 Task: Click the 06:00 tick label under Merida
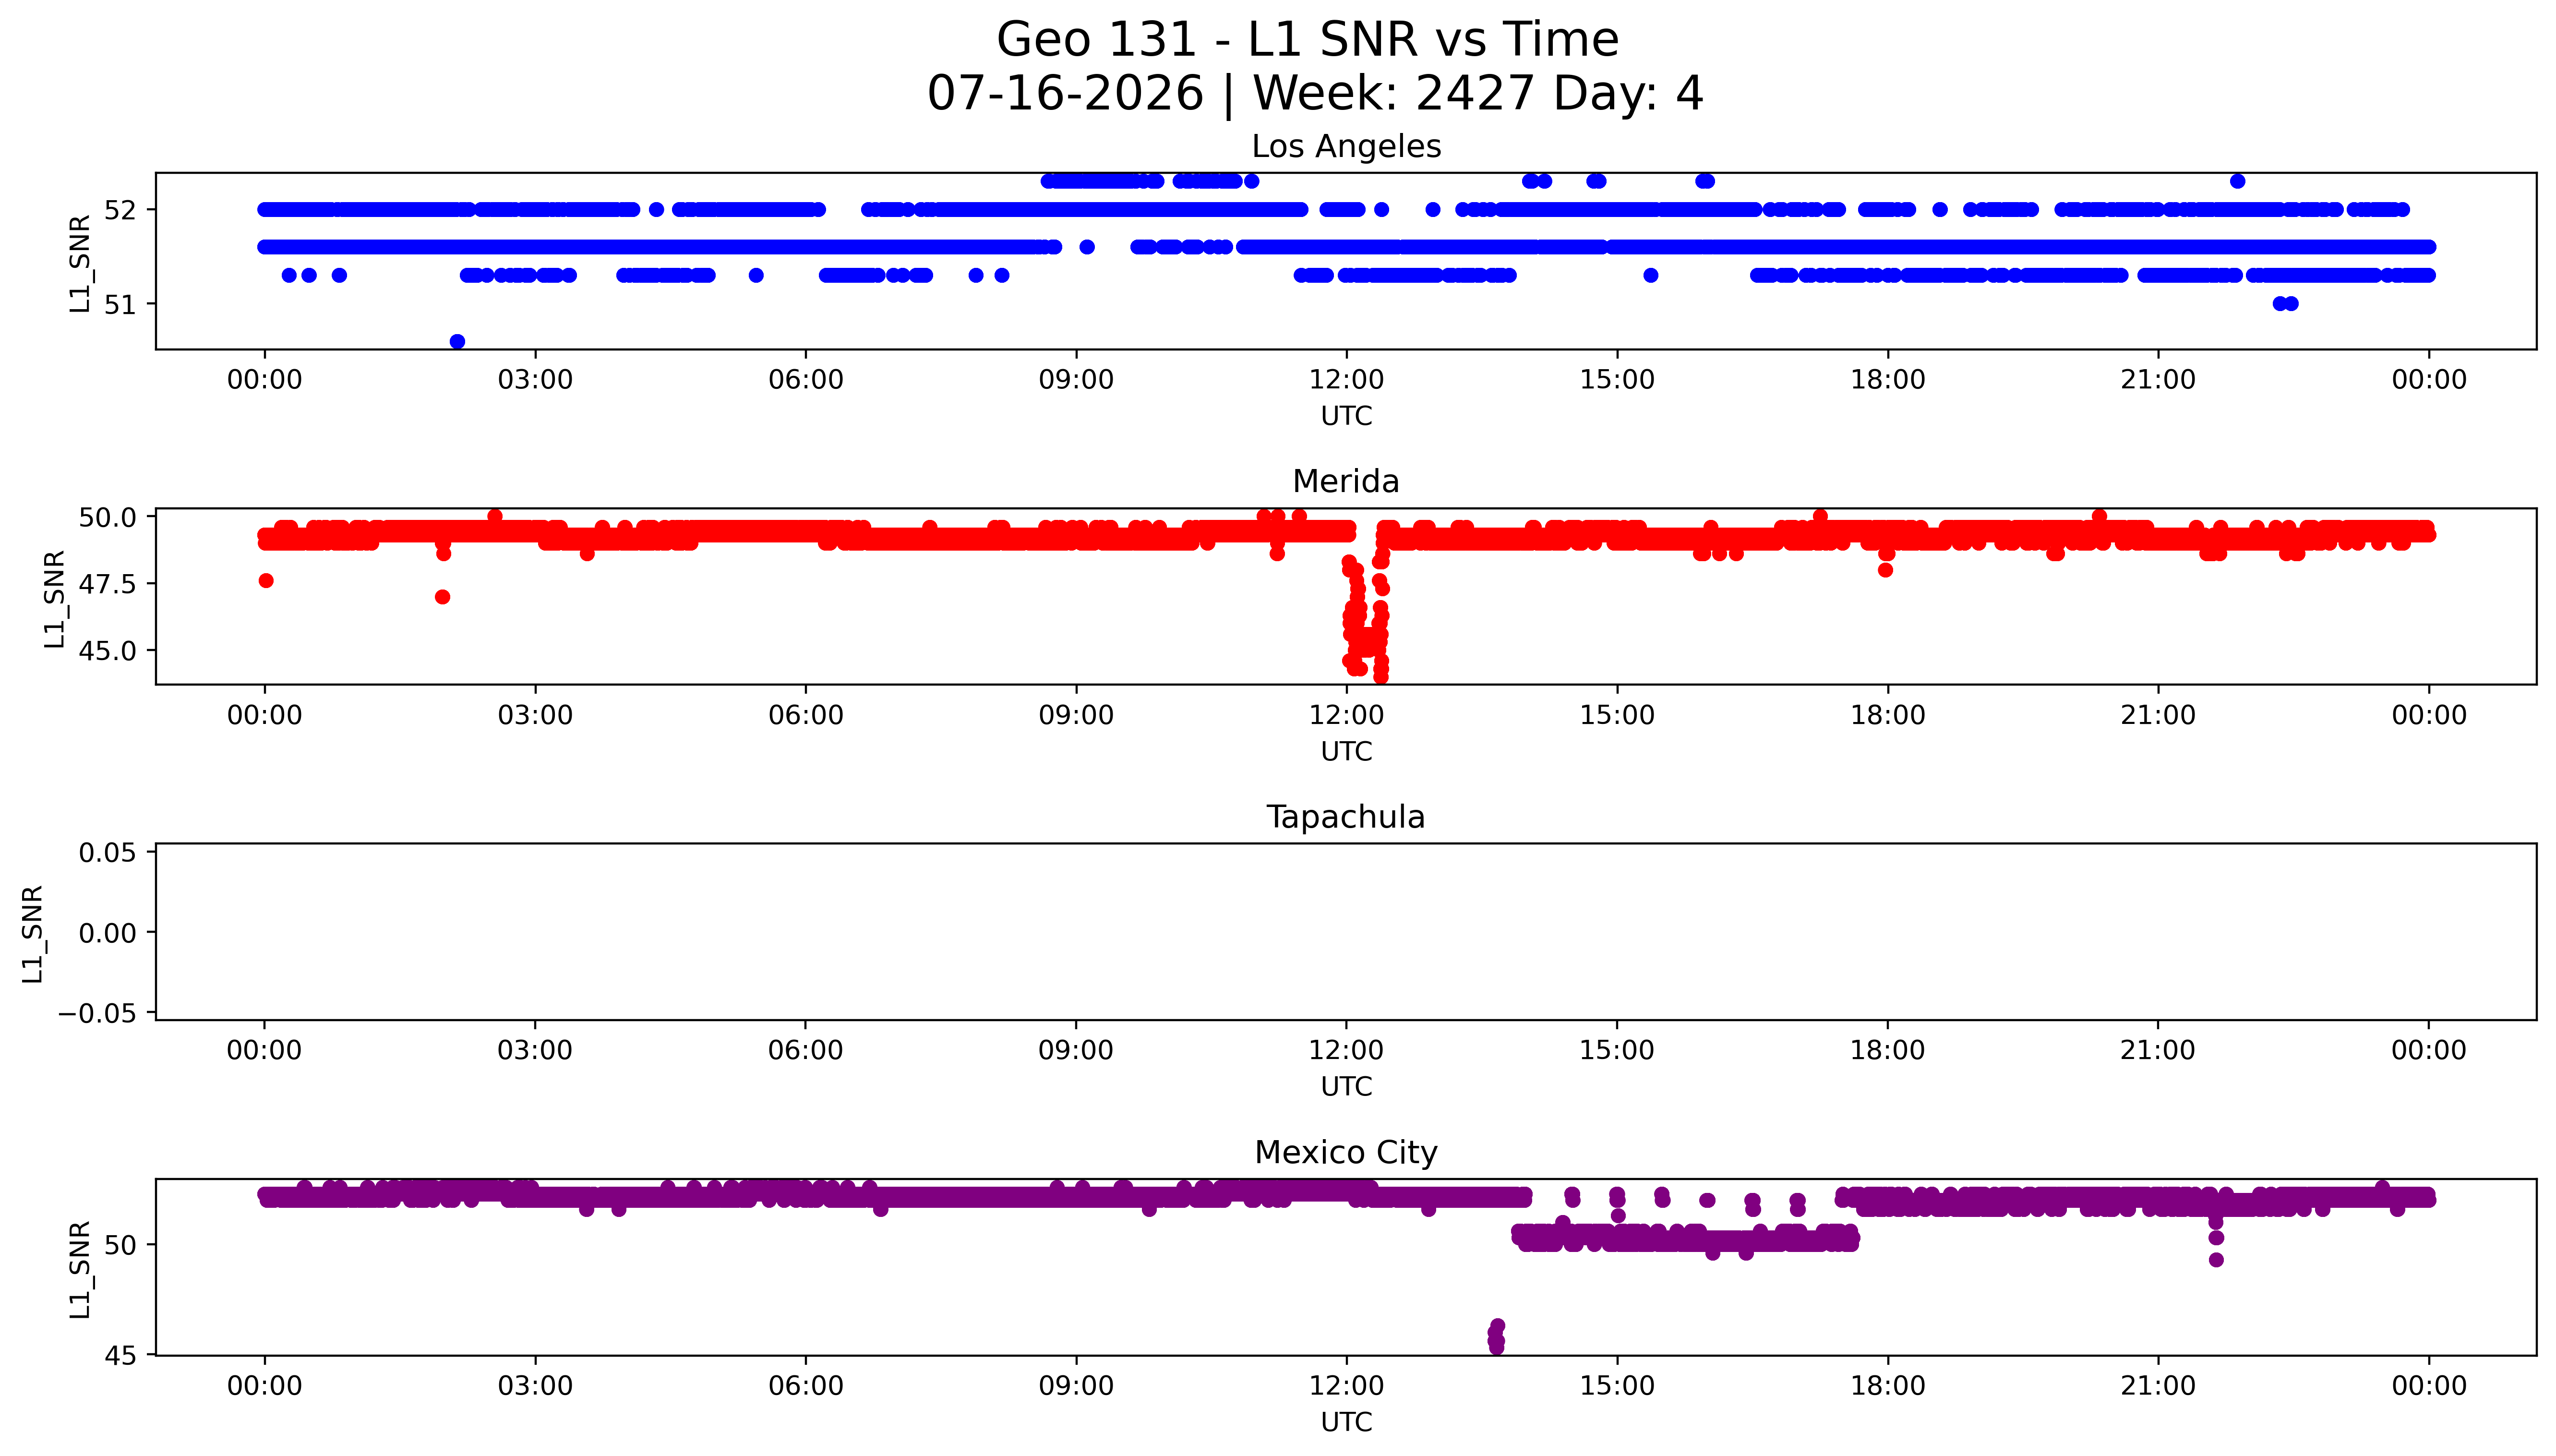[806, 715]
